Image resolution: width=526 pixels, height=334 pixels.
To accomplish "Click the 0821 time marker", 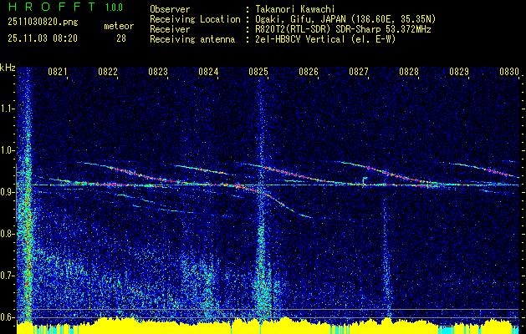I will [58, 72].
